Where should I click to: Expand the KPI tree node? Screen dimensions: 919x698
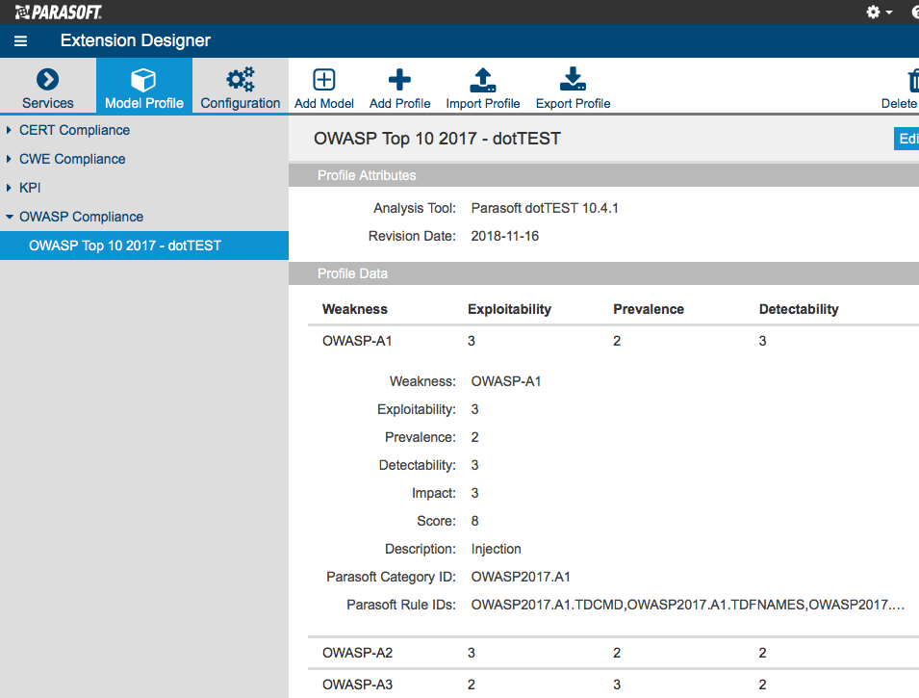click(x=9, y=188)
